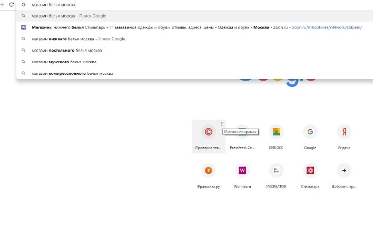Viewport: 373px width, 234px height.
Task: Select suggestion 'магазин белья москва - Поиск Google'
Action: pos(194,16)
